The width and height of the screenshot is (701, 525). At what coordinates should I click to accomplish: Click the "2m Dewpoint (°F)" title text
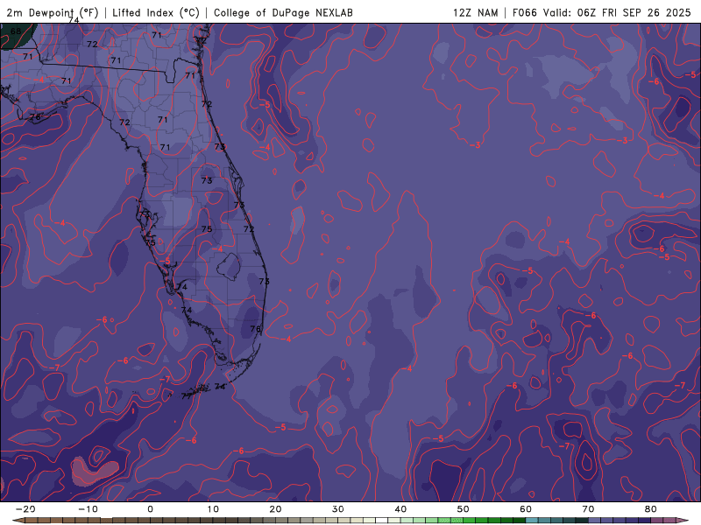(x=53, y=12)
